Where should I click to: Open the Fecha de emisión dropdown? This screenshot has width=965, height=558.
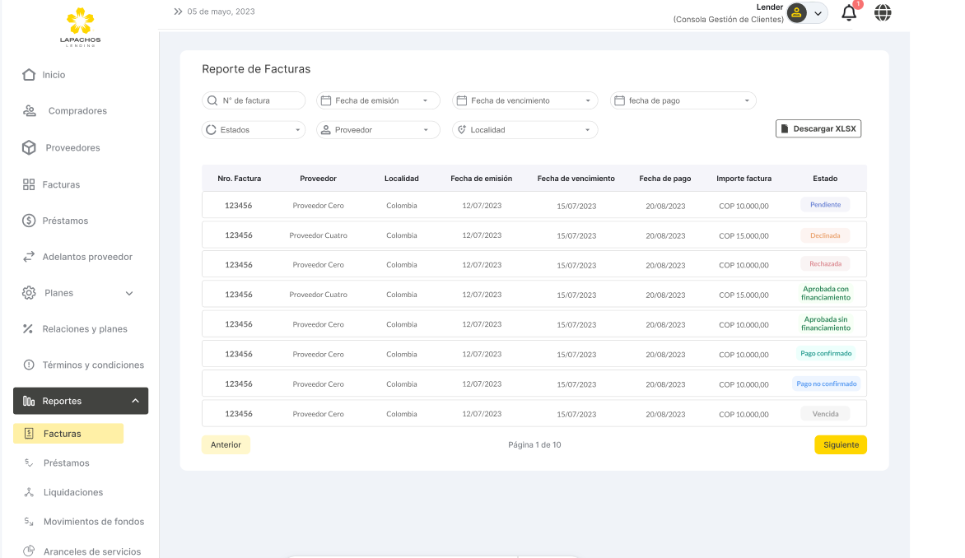(378, 100)
